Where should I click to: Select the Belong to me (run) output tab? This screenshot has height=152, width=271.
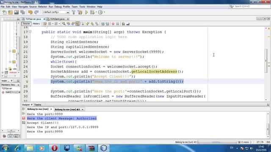tap(38, 109)
